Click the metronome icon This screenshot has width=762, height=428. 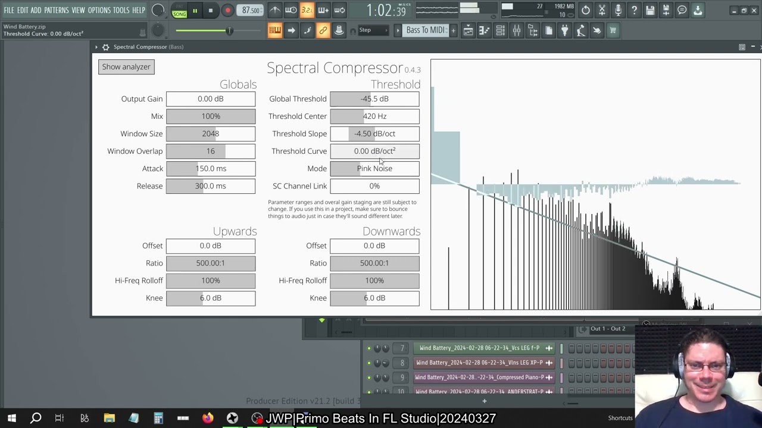(x=275, y=10)
